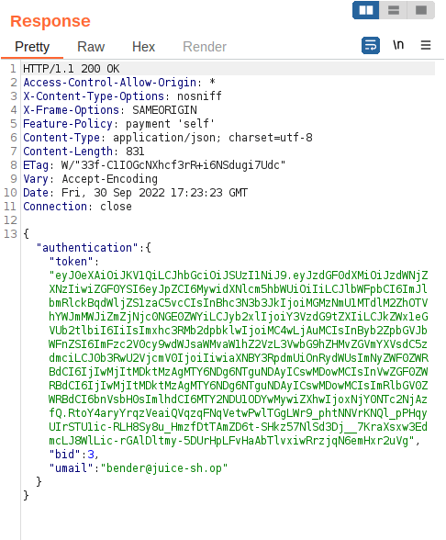Toggle the \n non-printable characters button
446x540 pixels.
(398, 45)
